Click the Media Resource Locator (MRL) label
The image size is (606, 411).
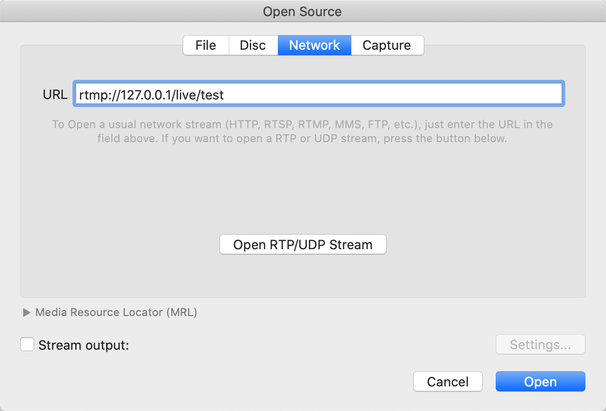click(116, 313)
